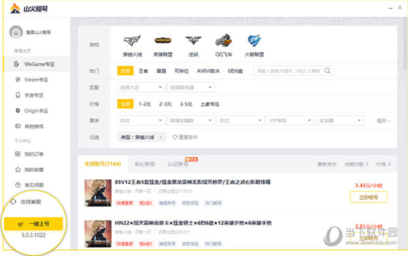Click the user avatar icon
The height and width of the screenshot is (256, 408).
coord(16,32)
